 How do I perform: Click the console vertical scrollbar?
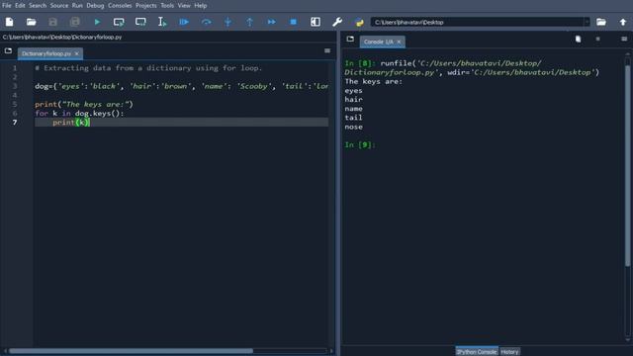click(x=627, y=165)
